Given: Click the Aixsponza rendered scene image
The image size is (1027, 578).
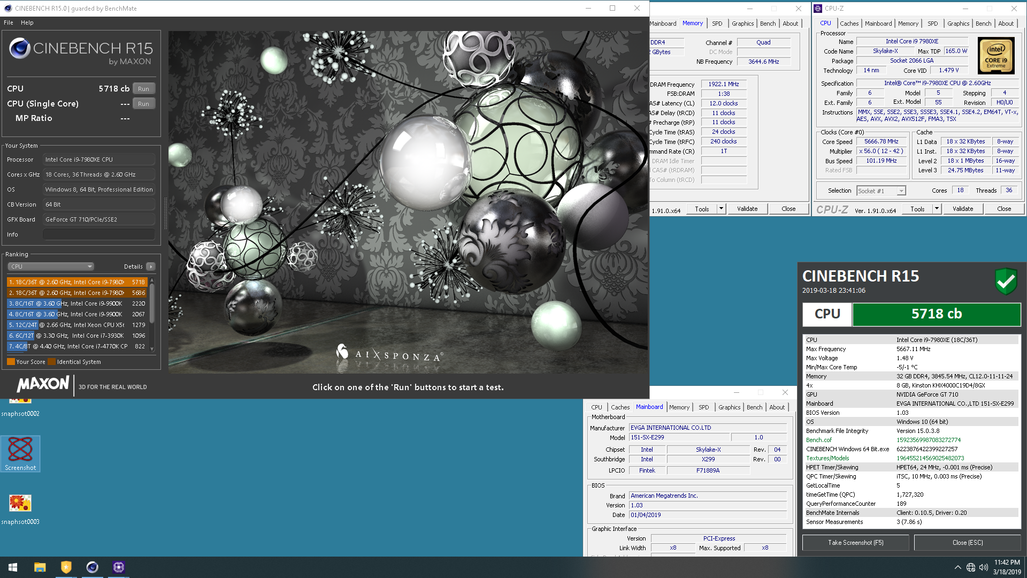Looking at the screenshot, I should 408,202.
